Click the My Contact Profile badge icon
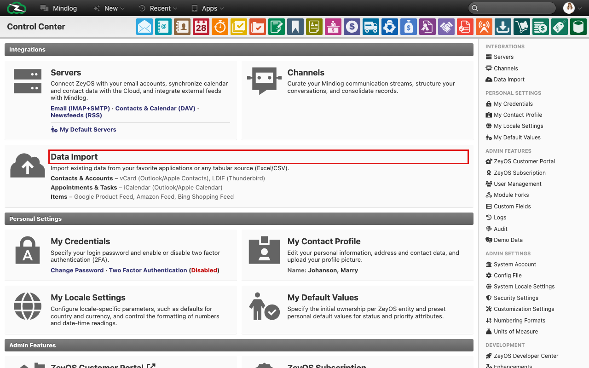589x368 pixels. [x=264, y=250]
